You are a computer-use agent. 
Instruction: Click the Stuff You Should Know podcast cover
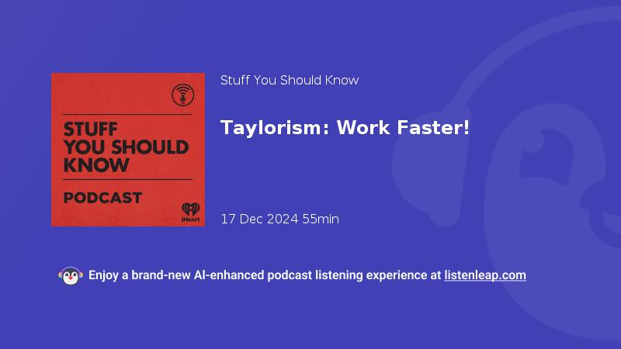click(128, 150)
